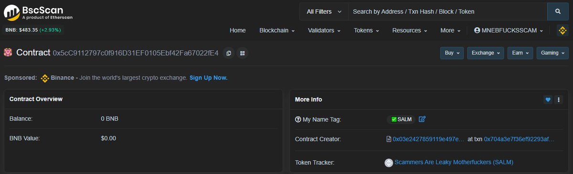This screenshot has height=174, width=573.
Task: Add address to watchlist heart icon
Action: pos(548,100)
